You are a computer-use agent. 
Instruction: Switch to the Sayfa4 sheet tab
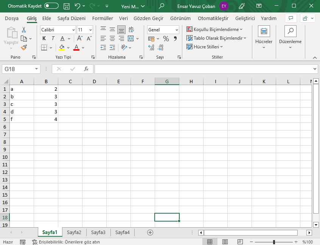(x=123, y=233)
